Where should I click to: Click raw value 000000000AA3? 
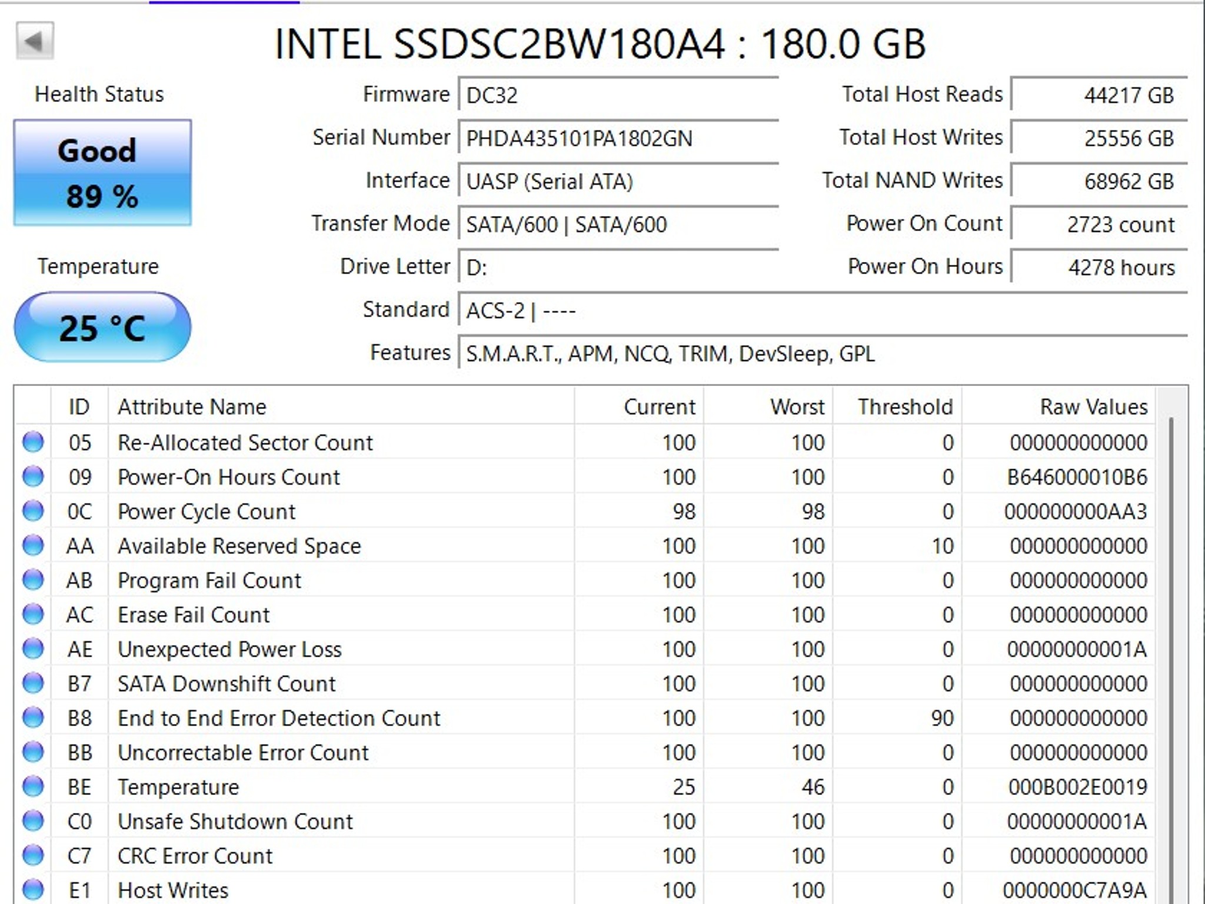point(1076,511)
